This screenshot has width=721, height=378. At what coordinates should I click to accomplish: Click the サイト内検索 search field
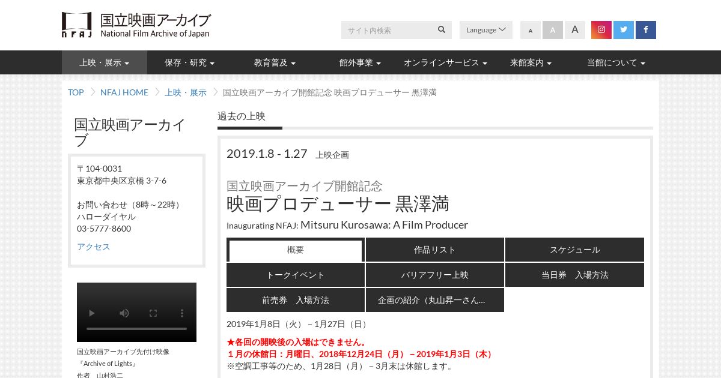click(388, 30)
